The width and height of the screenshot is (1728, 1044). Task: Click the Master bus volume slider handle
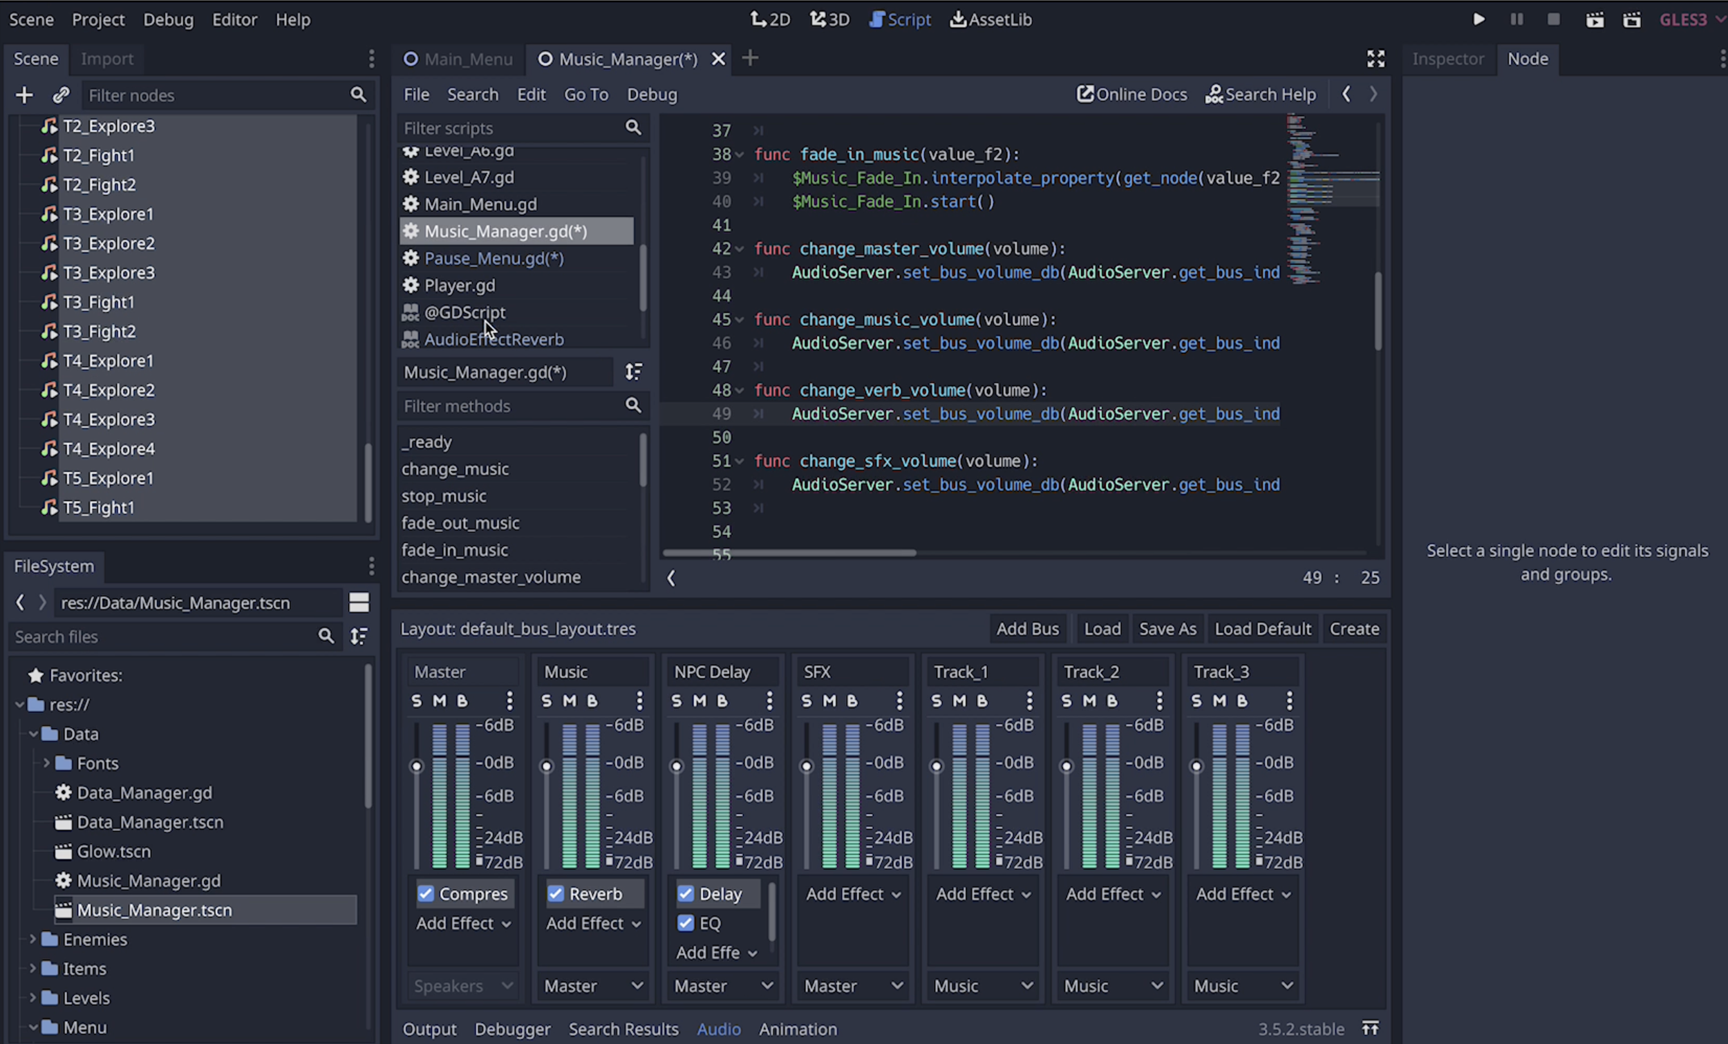(x=417, y=766)
